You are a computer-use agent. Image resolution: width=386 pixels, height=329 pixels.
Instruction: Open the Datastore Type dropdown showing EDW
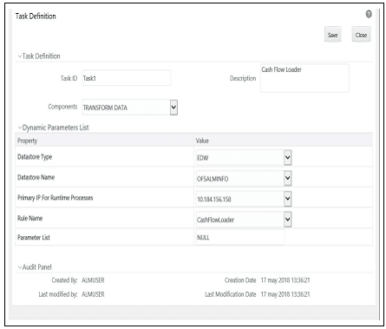pyautogui.click(x=244, y=158)
